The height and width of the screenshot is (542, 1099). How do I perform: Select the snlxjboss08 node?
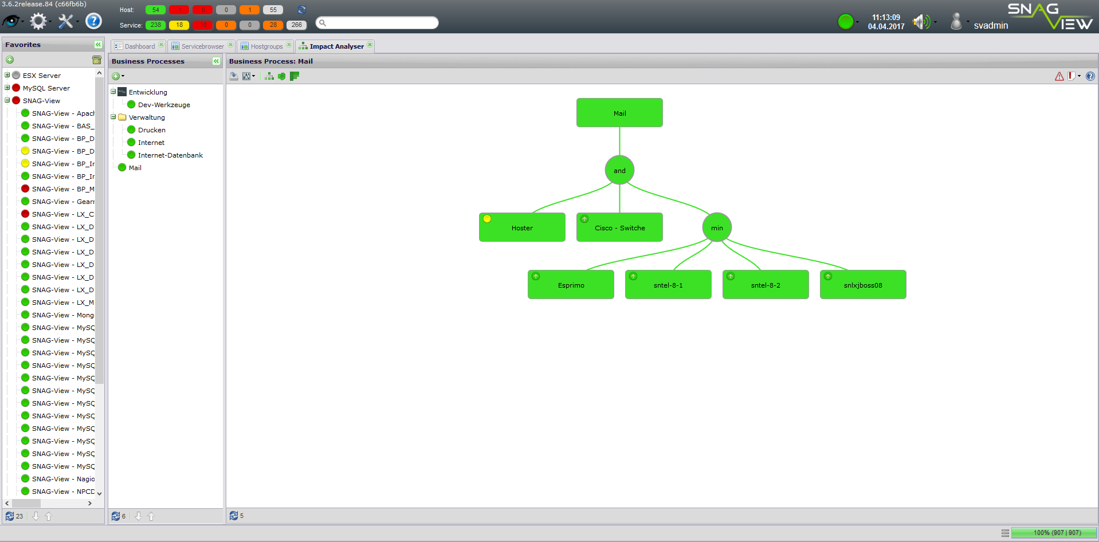click(863, 284)
